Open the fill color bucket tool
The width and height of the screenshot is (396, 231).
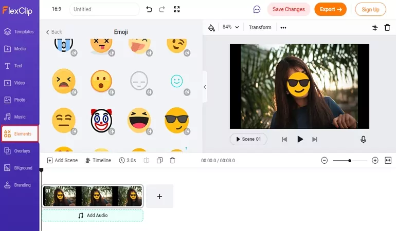(211, 28)
